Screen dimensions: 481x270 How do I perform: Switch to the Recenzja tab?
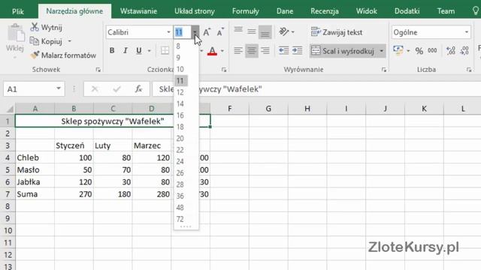(x=325, y=11)
